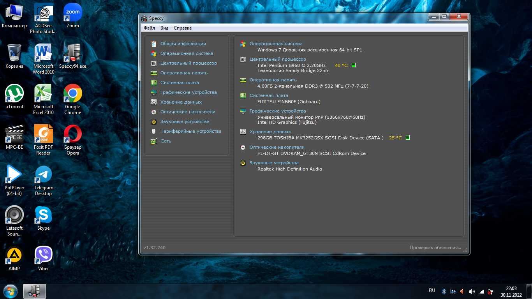Open the Справка menu in Speccy
The image size is (532, 299).
coord(183,28)
